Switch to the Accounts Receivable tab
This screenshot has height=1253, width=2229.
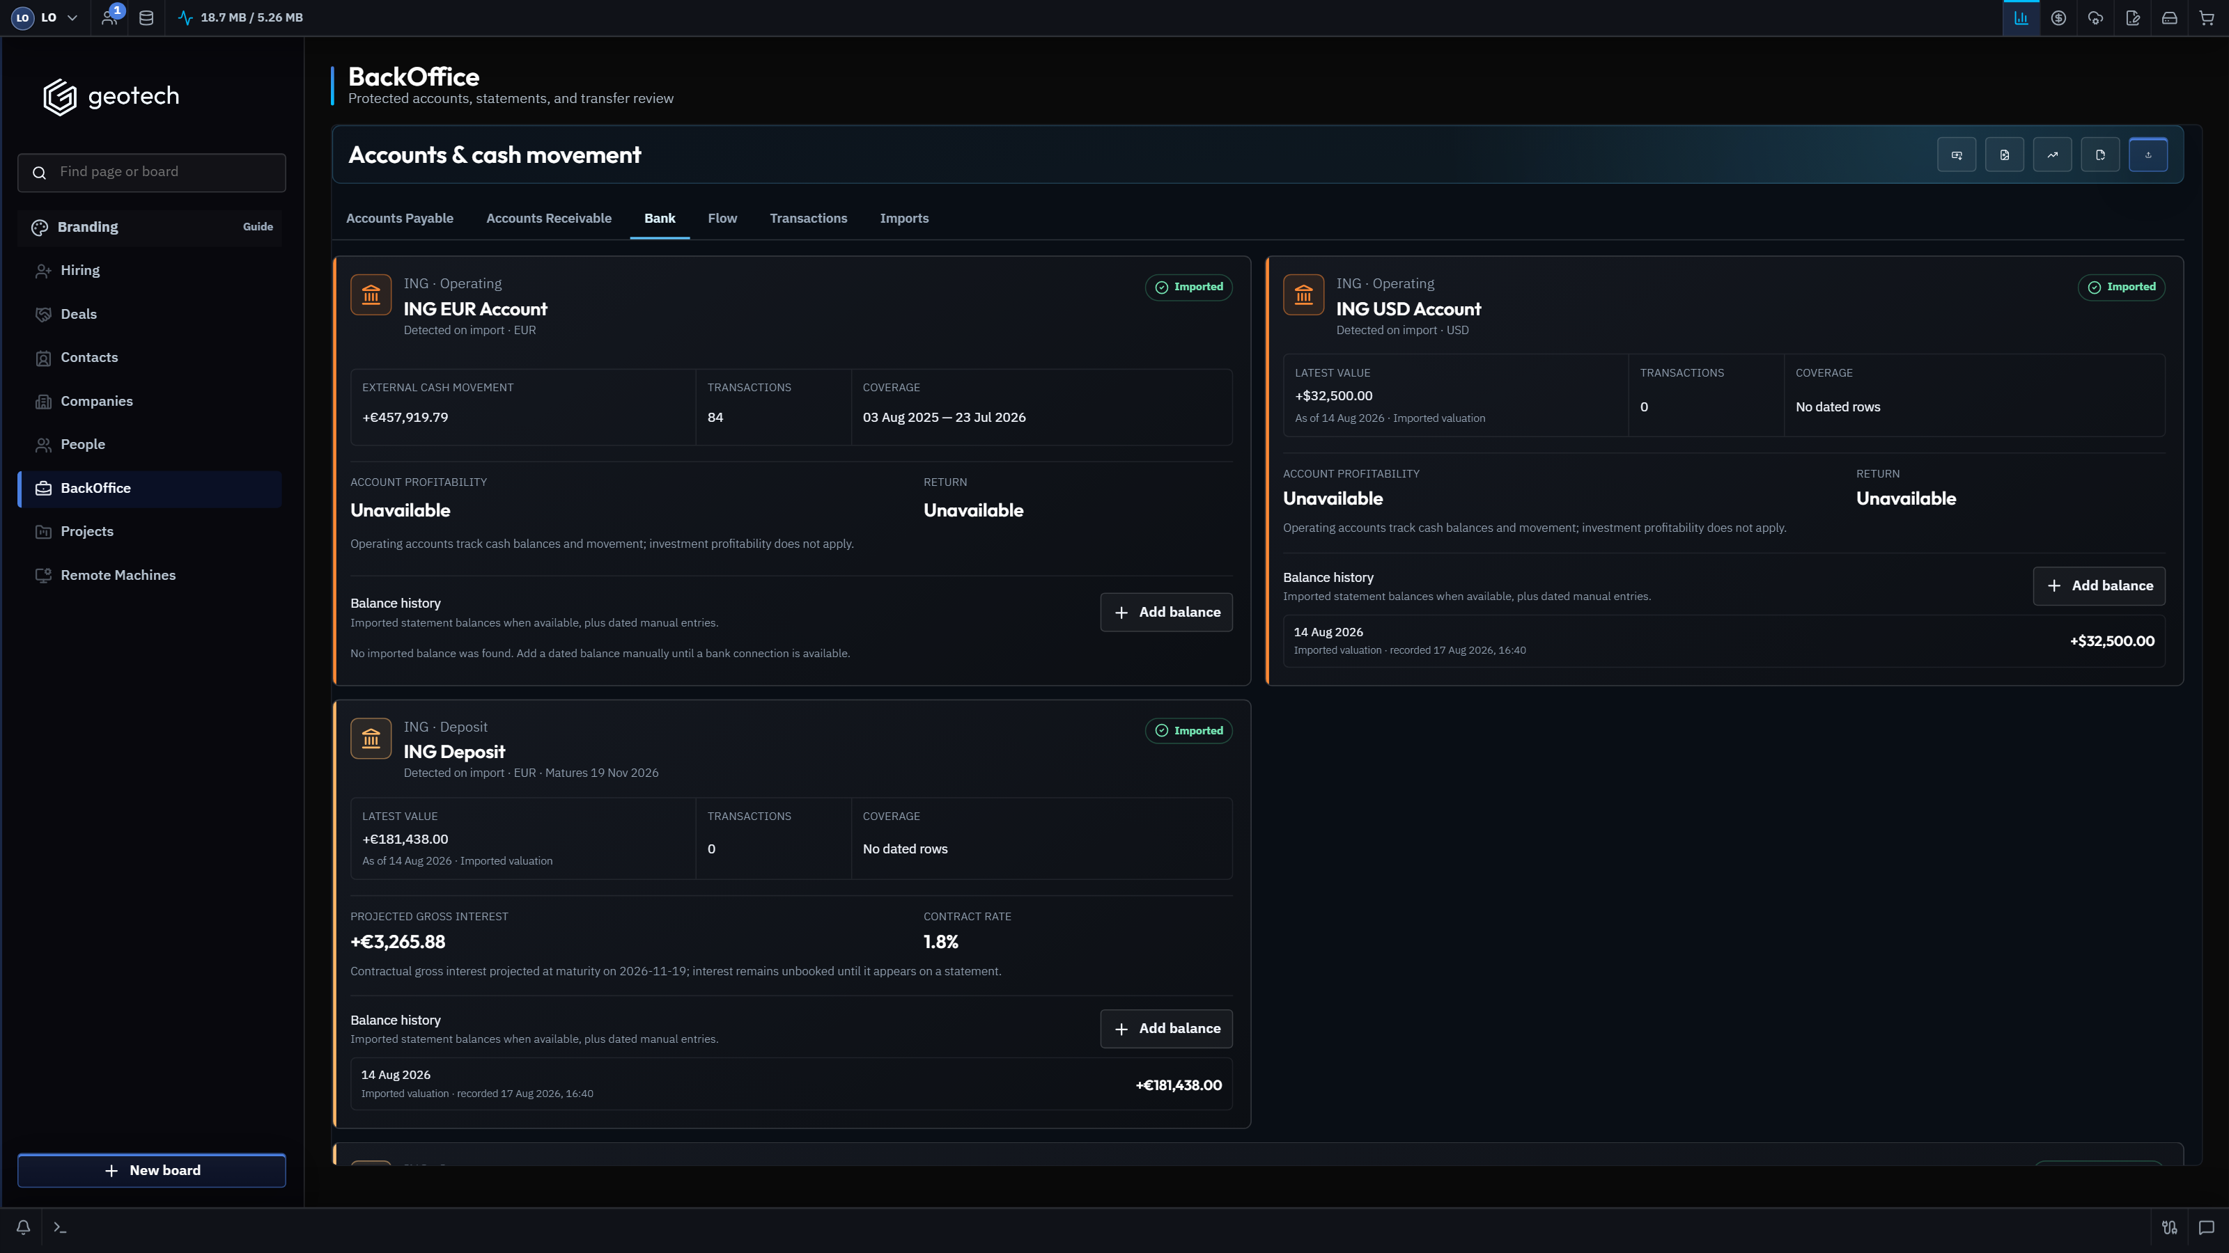[x=549, y=218]
